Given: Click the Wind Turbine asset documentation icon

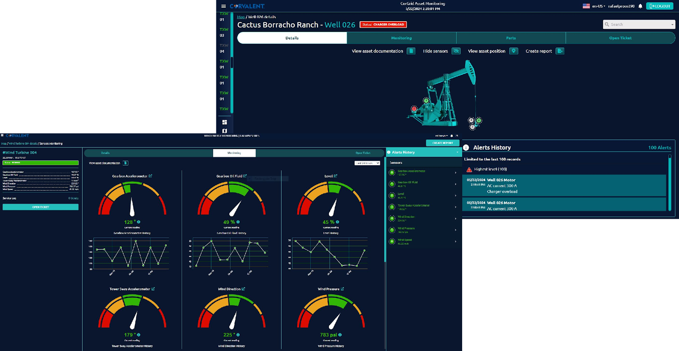Looking at the screenshot, I should point(126,163).
